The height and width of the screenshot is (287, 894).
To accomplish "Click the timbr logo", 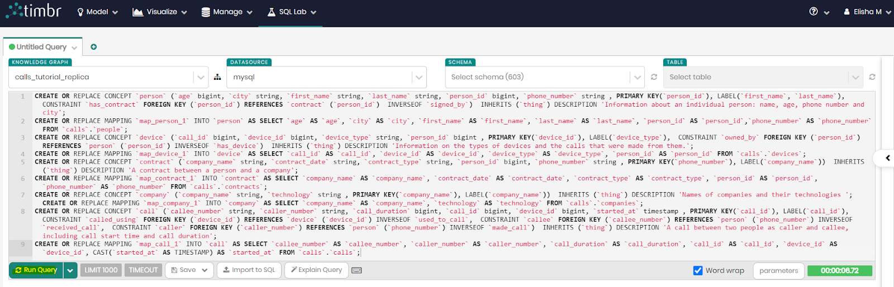I will (34, 11).
